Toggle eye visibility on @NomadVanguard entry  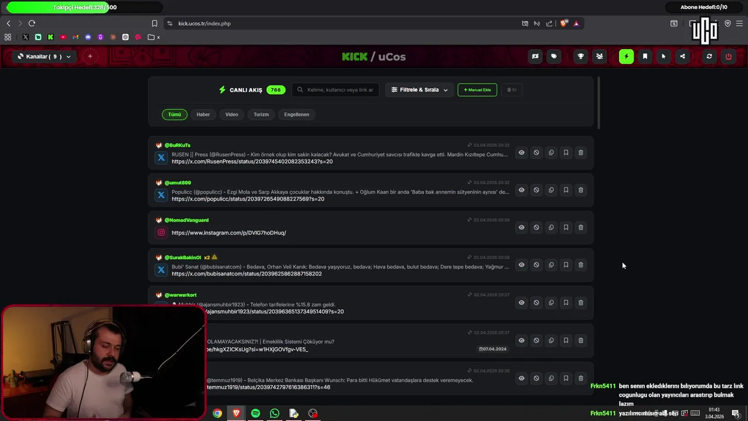[x=521, y=227]
